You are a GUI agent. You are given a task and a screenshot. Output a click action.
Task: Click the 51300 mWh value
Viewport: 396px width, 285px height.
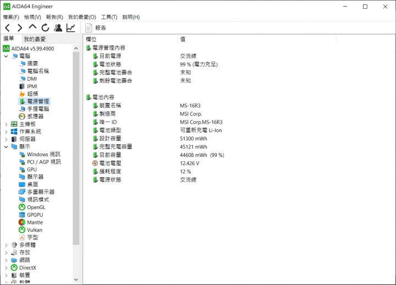coord(194,139)
